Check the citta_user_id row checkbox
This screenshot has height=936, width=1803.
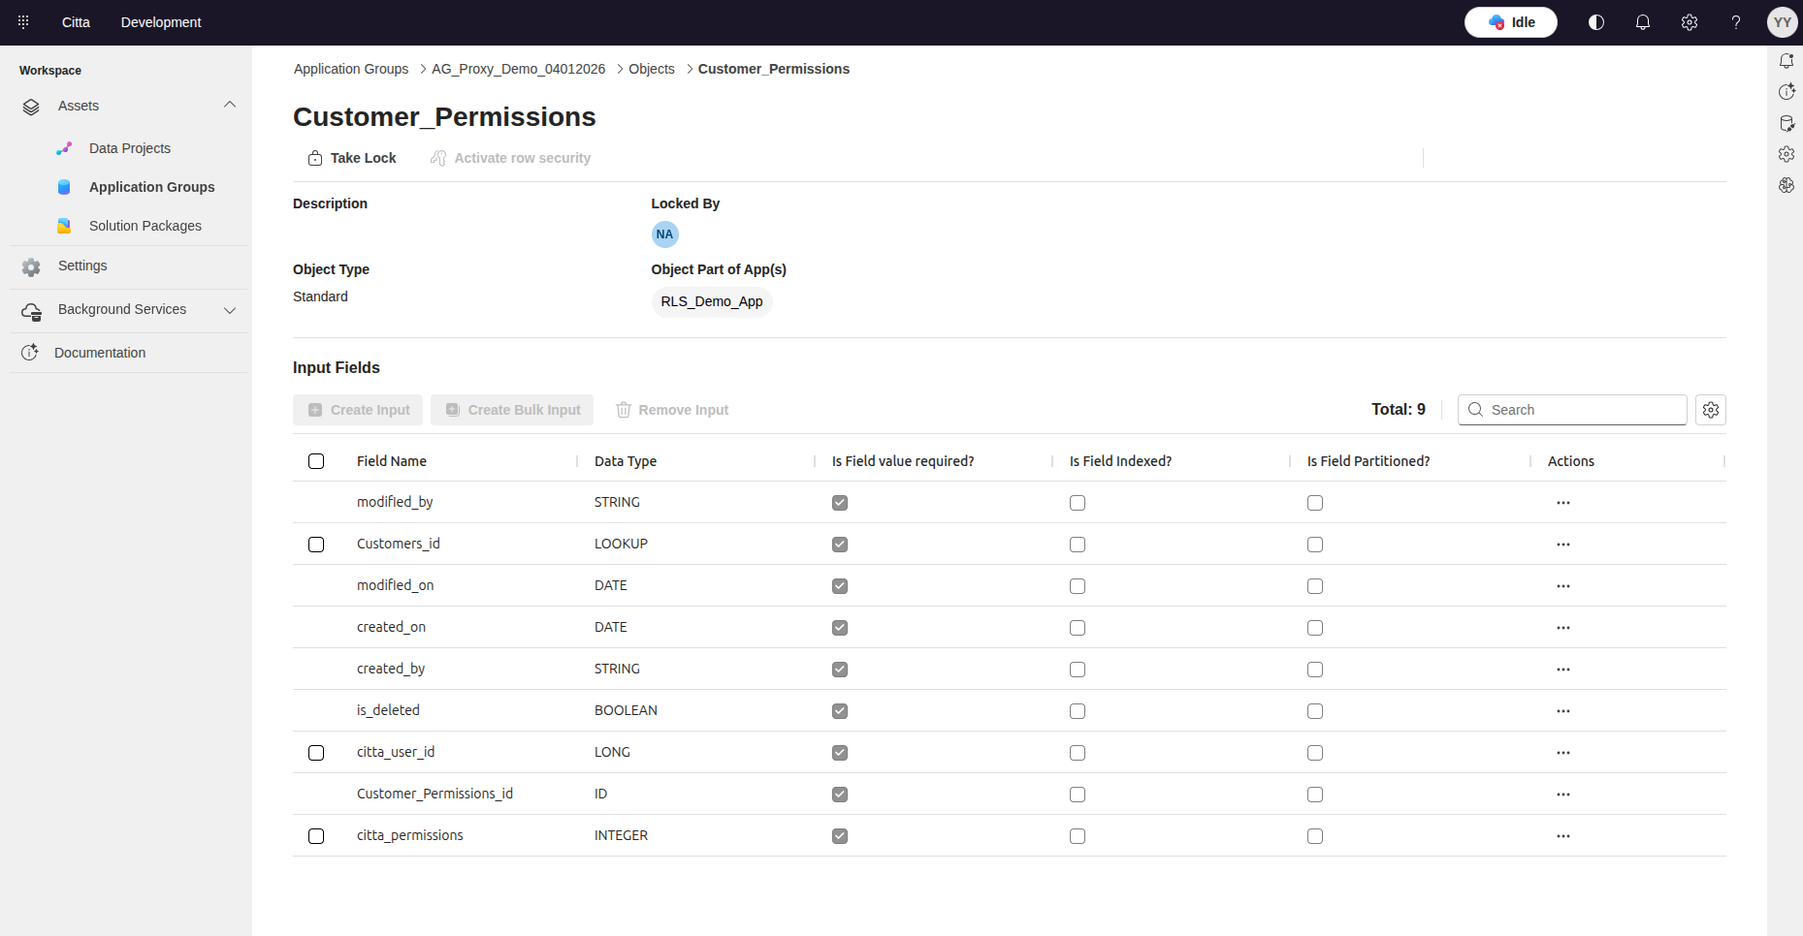coord(316,753)
